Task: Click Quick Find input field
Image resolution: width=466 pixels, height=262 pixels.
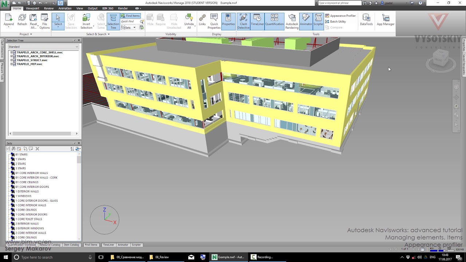Action: pos(130,21)
